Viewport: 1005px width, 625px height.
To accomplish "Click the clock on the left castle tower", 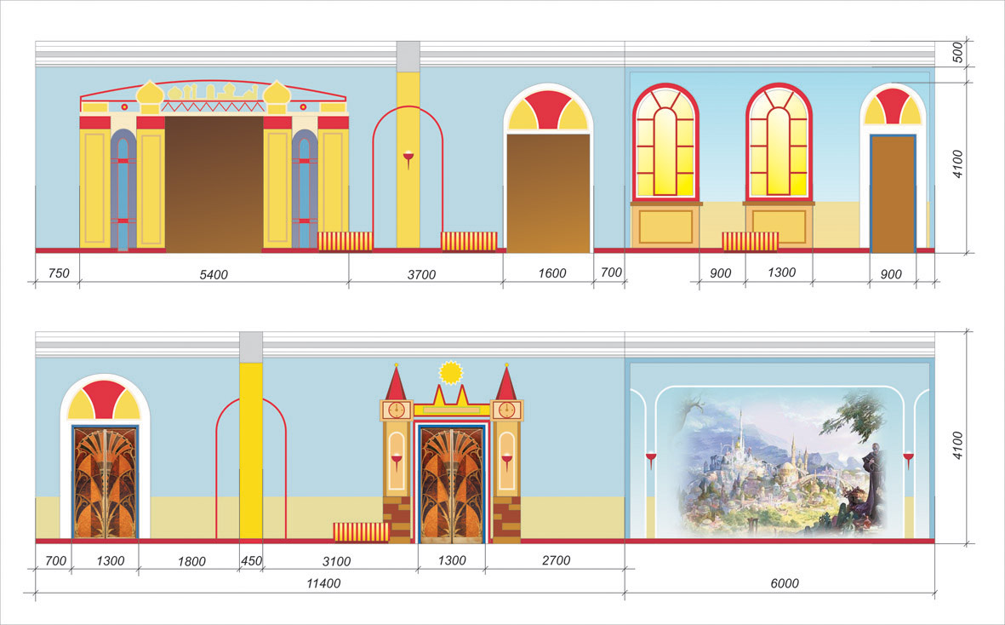I will 396,410.
